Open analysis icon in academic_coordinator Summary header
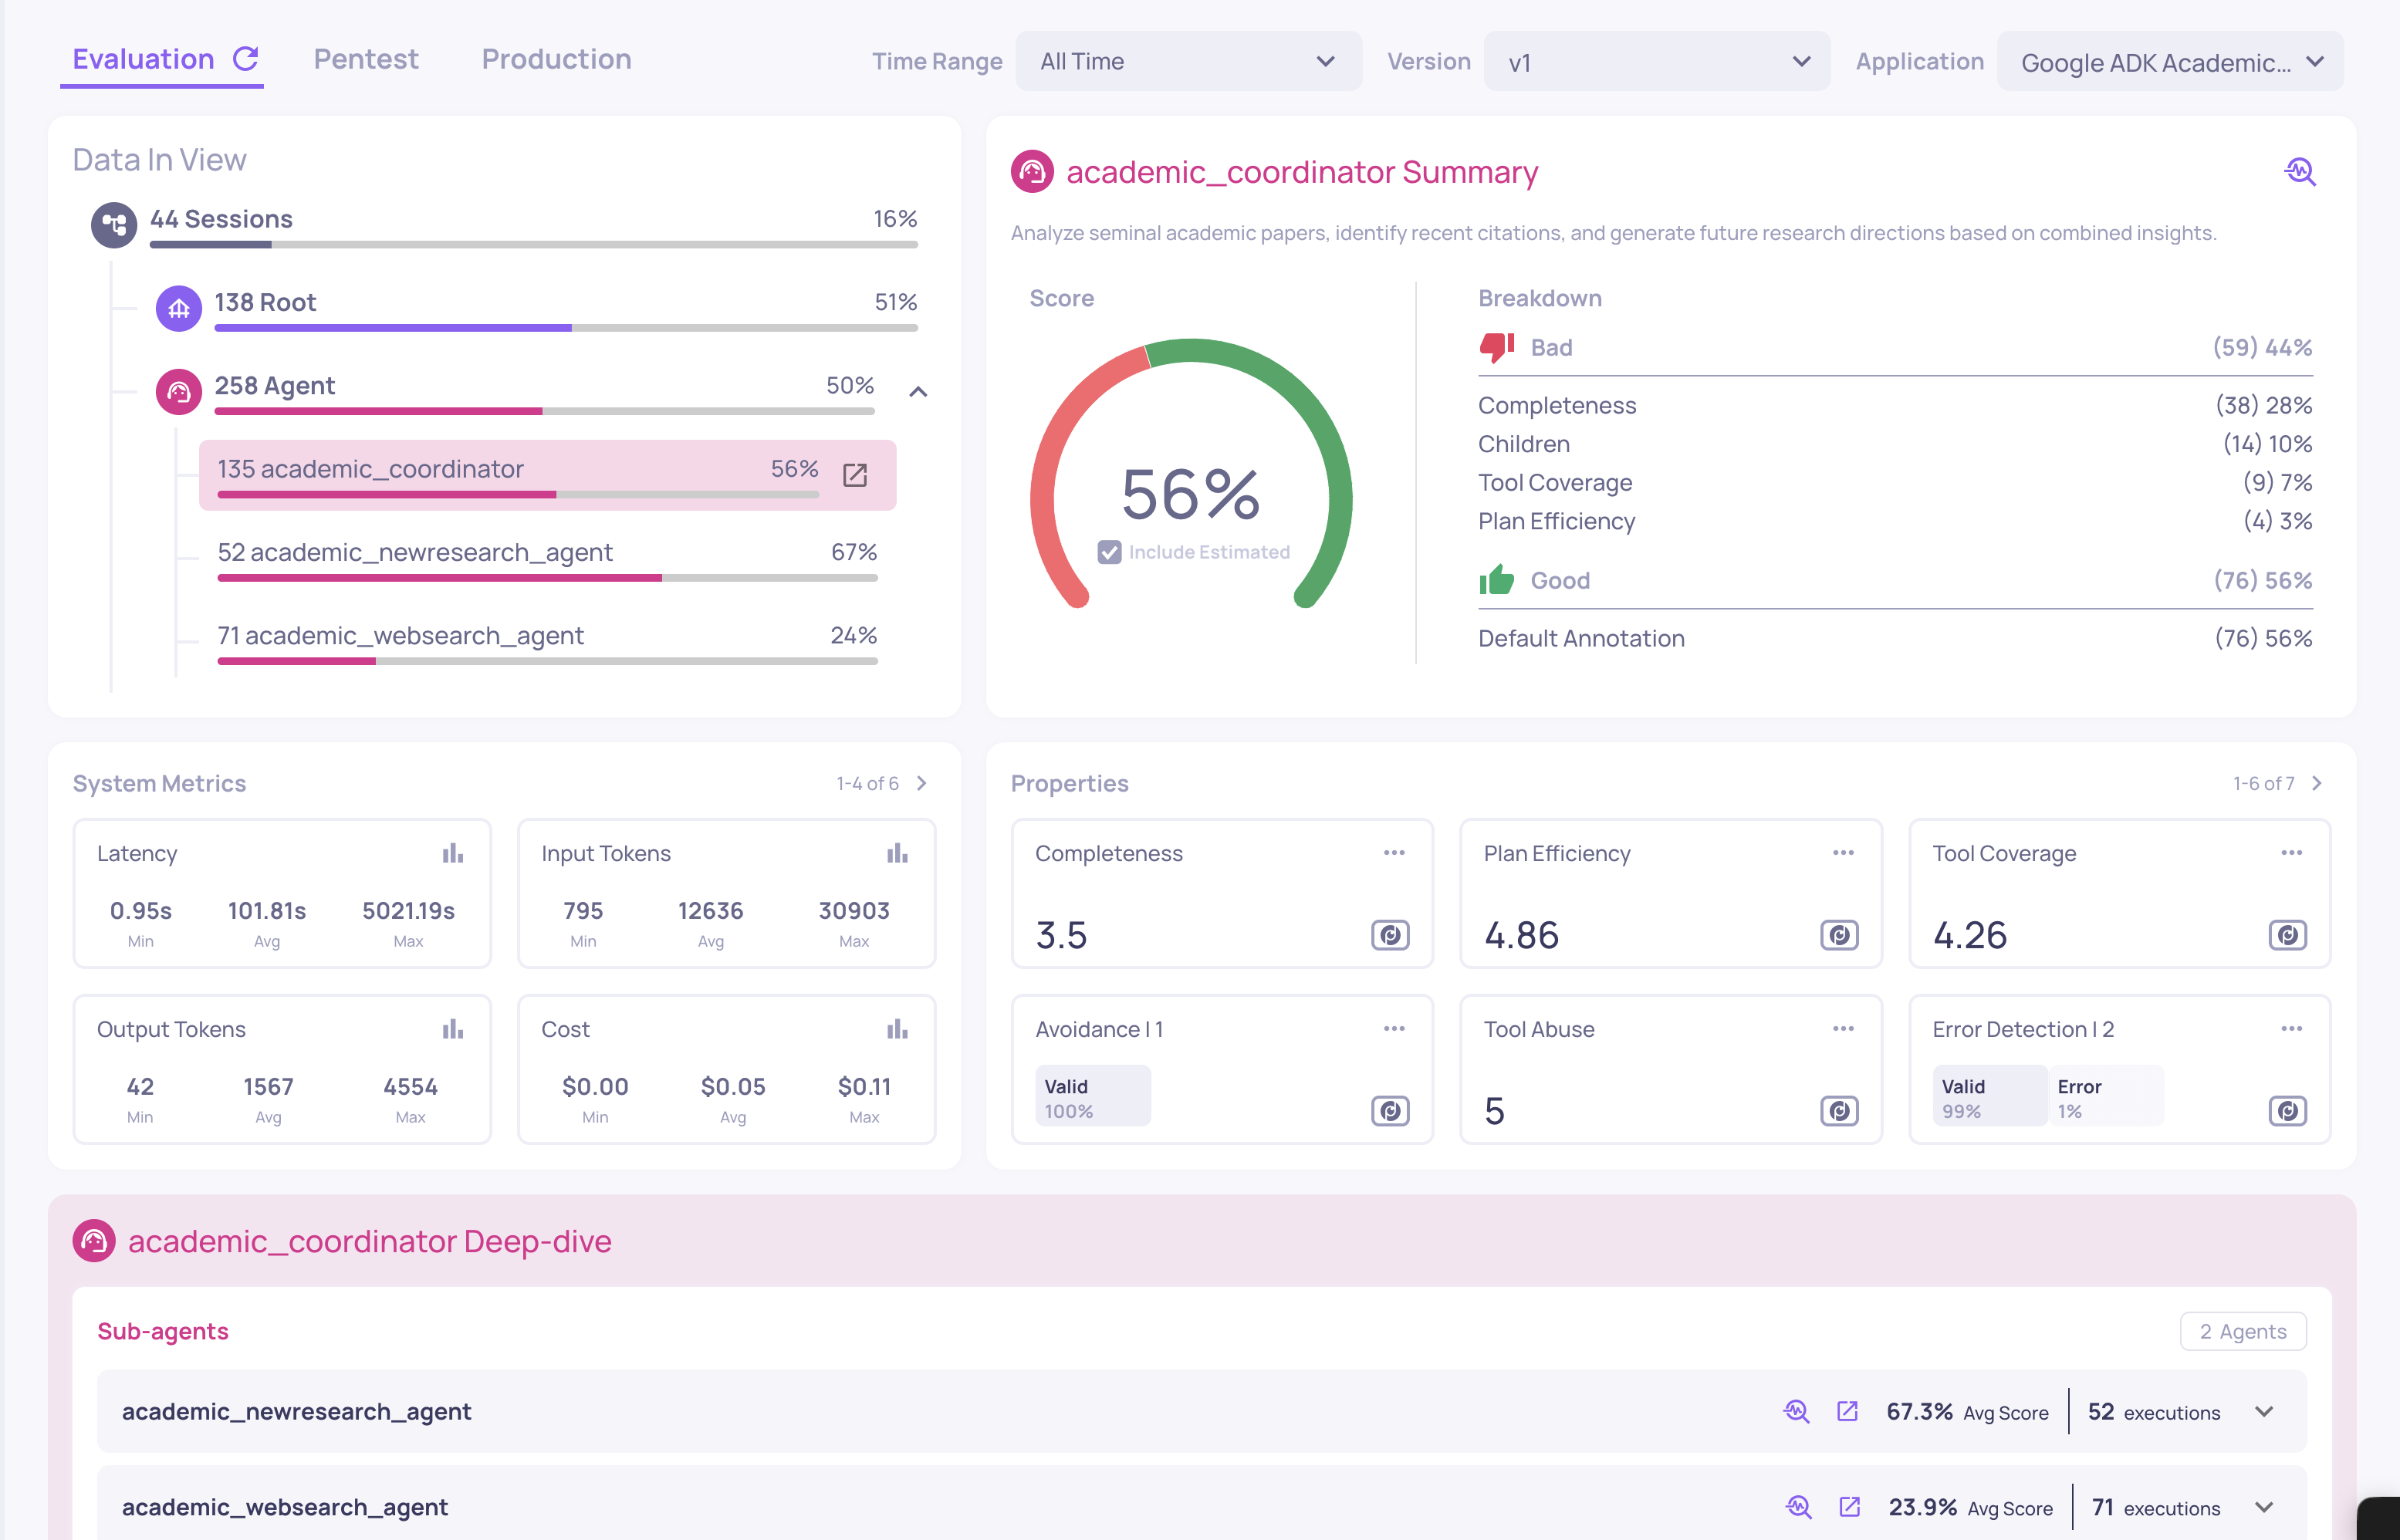The image size is (2400, 1540). coord(2299,172)
